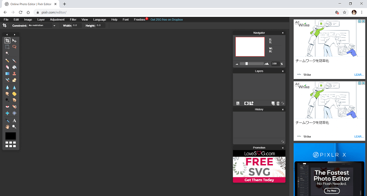Choose the Color Replace tool
Screen dimensions: 367x196
pos(7,80)
